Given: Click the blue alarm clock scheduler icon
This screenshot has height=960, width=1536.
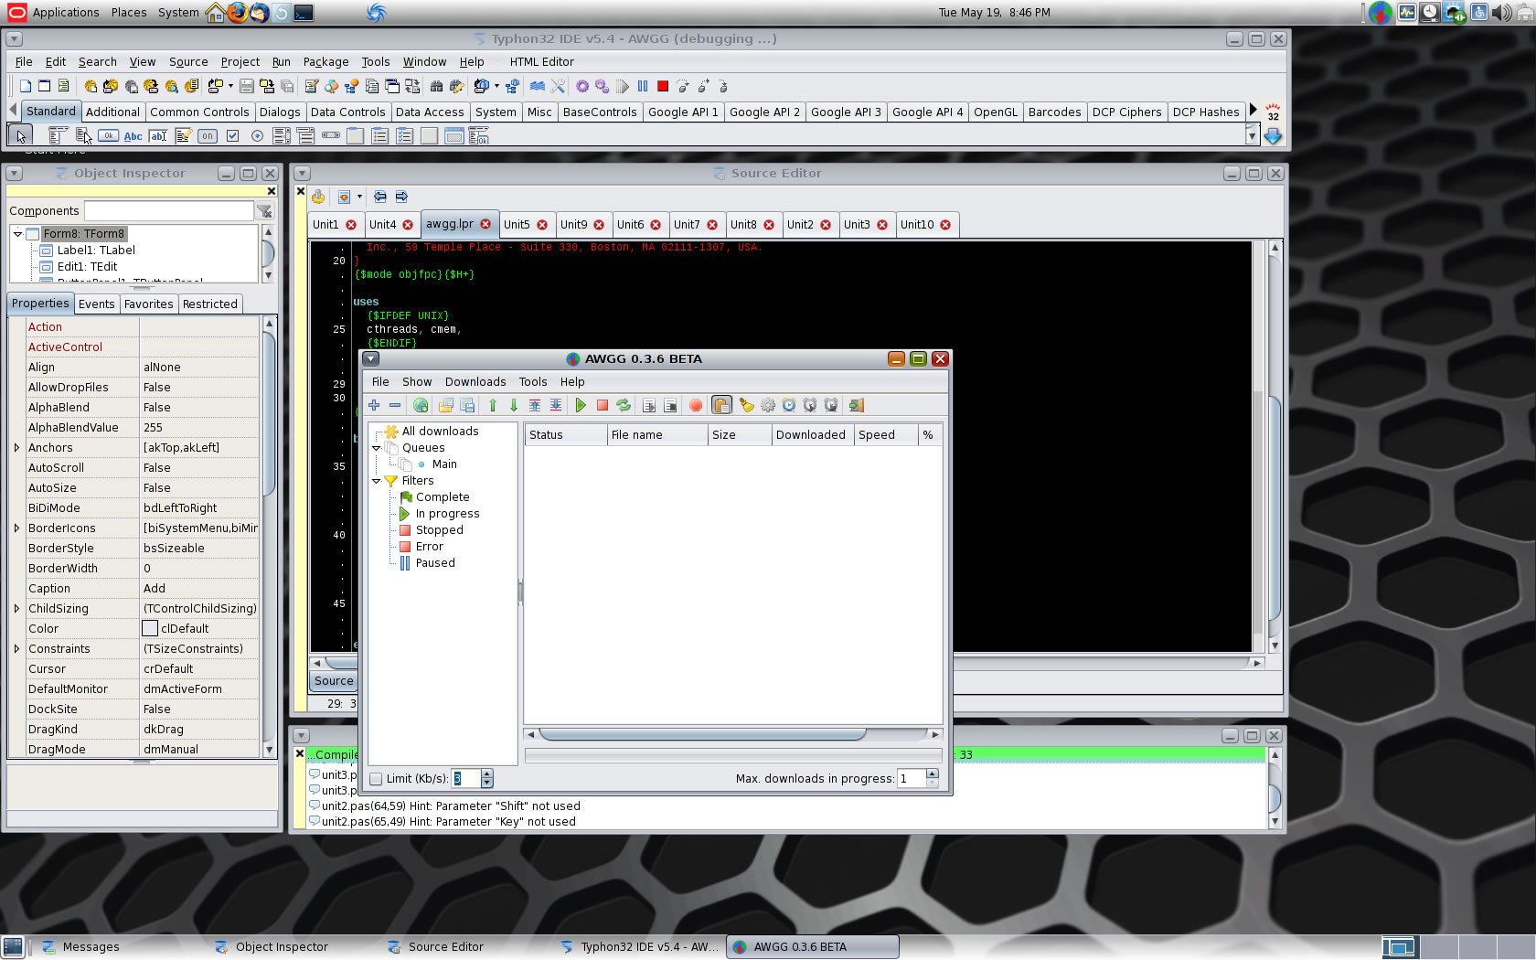Looking at the screenshot, I should click(x=789, y=405).
